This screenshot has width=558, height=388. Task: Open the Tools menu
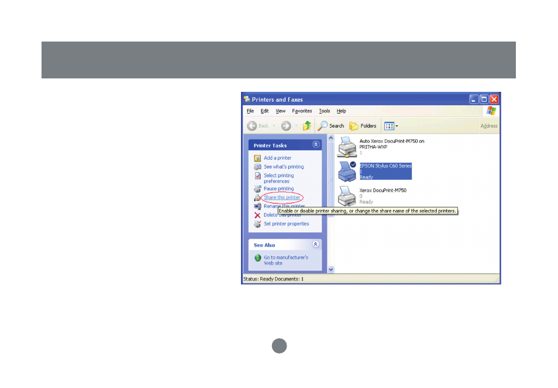click(x=324, y=111)
